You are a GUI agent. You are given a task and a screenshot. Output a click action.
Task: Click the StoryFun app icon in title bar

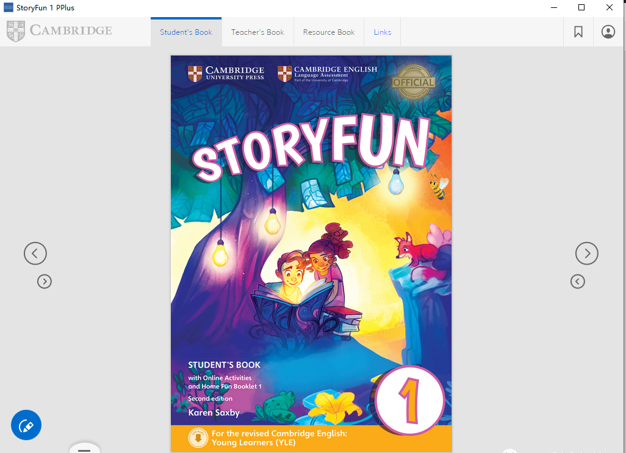(x=8, y=7)
